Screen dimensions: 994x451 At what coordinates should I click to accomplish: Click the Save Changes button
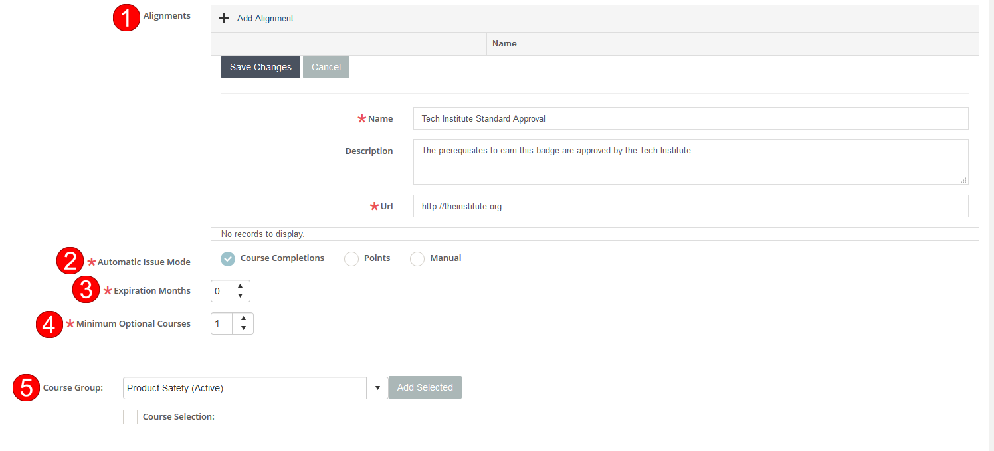[x=260, y=67]
